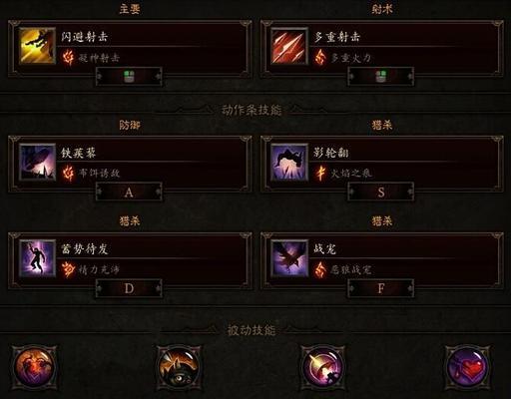The width and height of the screenshot is (511, 399).
Task: Open the 蓄势待发 skill icon
Action: point(37,258)
